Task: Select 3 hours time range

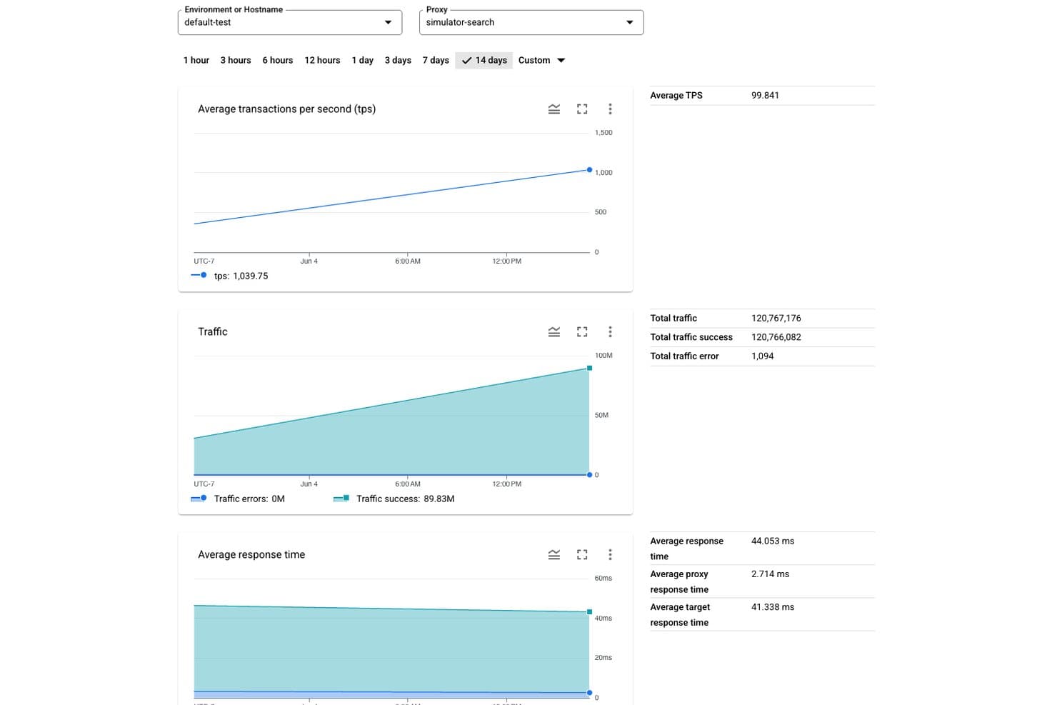Action: pyautogui.click(x=236, y=61)
